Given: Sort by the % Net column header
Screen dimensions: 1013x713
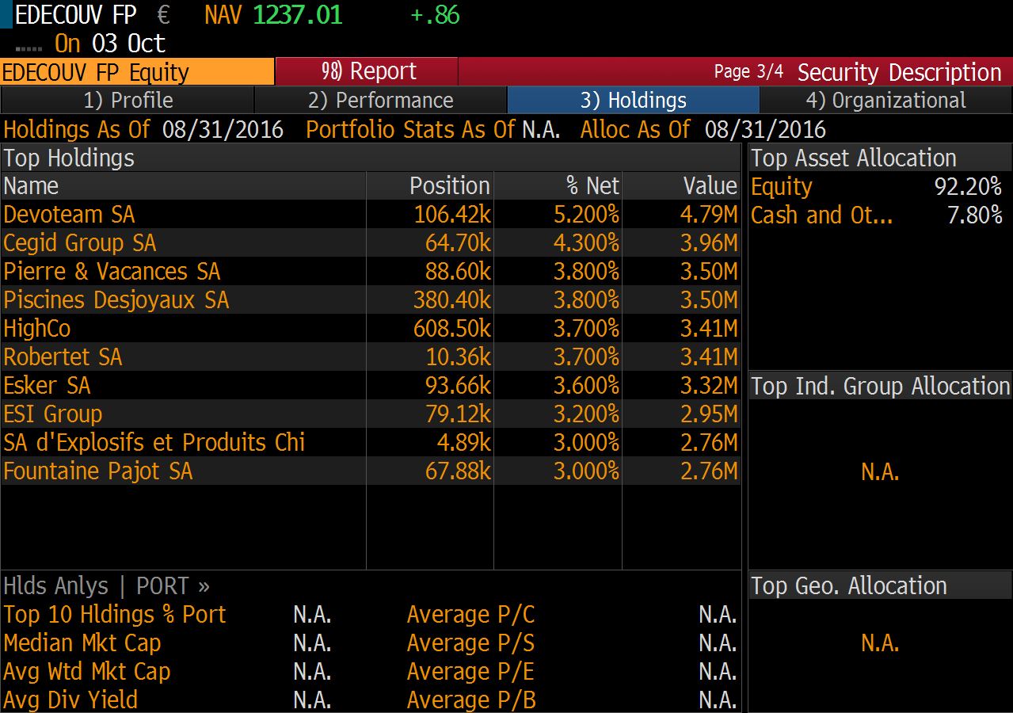Looking at the screenshot, I should pyautogui.click(x=592, y=186).
